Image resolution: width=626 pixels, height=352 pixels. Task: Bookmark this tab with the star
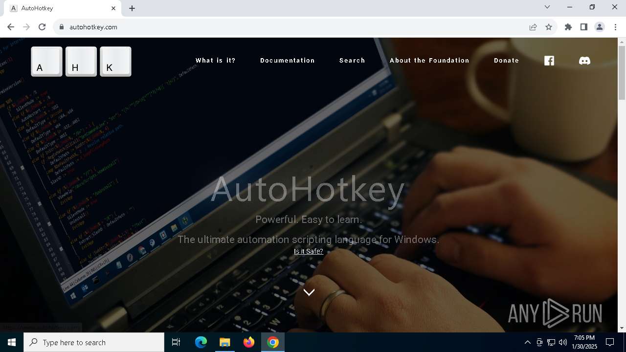[549, 27]
